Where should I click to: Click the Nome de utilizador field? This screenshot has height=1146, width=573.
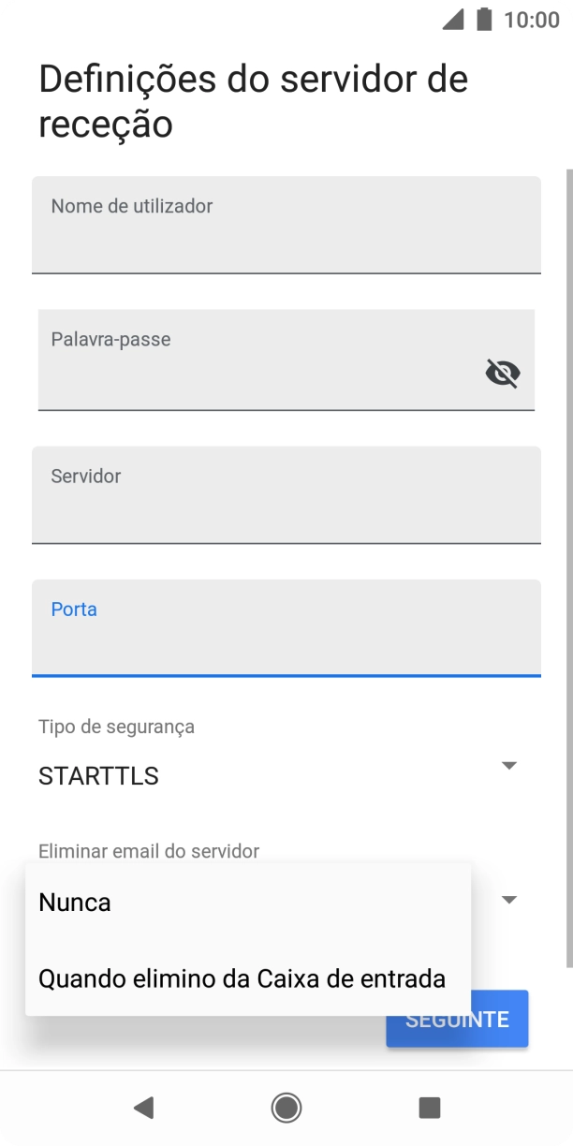tap(286, 225)
